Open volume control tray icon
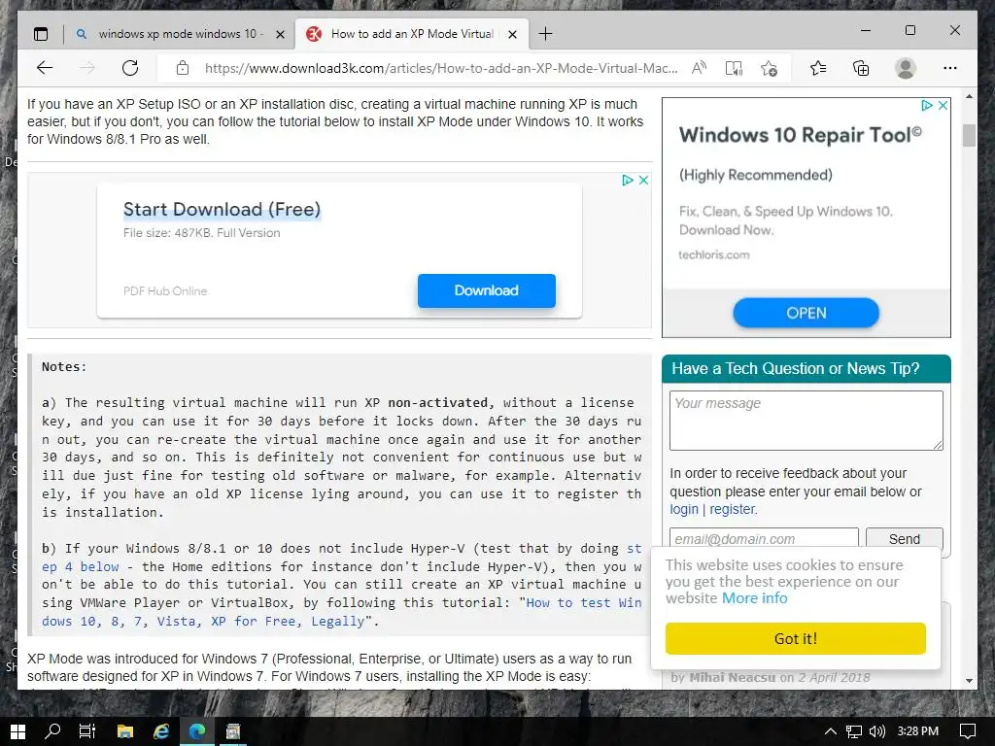 877,731
